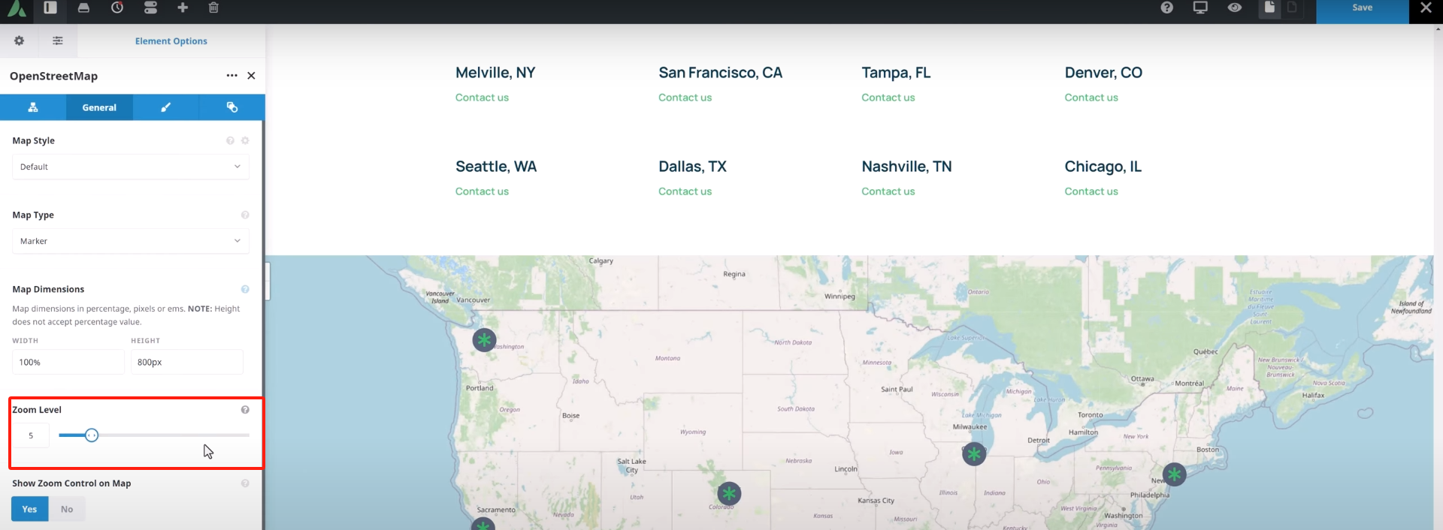This screenshot has width=1443, height=530.
Task: Toggle the eye preview icon
Action: pyautogui.click(x=1235, y=8)
